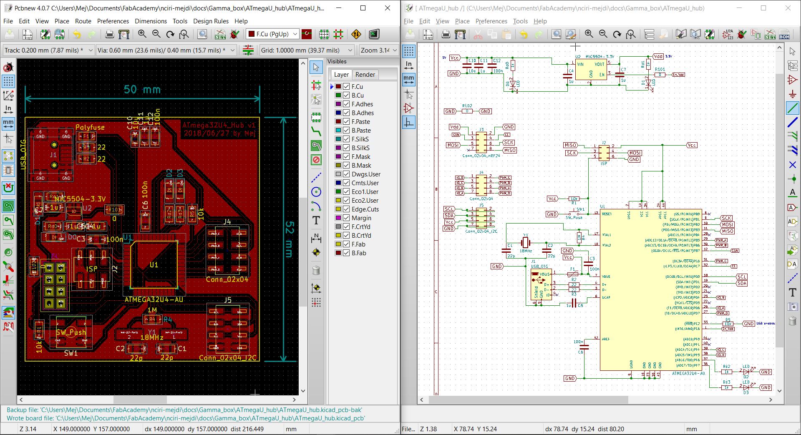The image size is (801, 435).
Task: Uncheck the F.SilkS layer checkbox
Action: click(x=346, y=139)
